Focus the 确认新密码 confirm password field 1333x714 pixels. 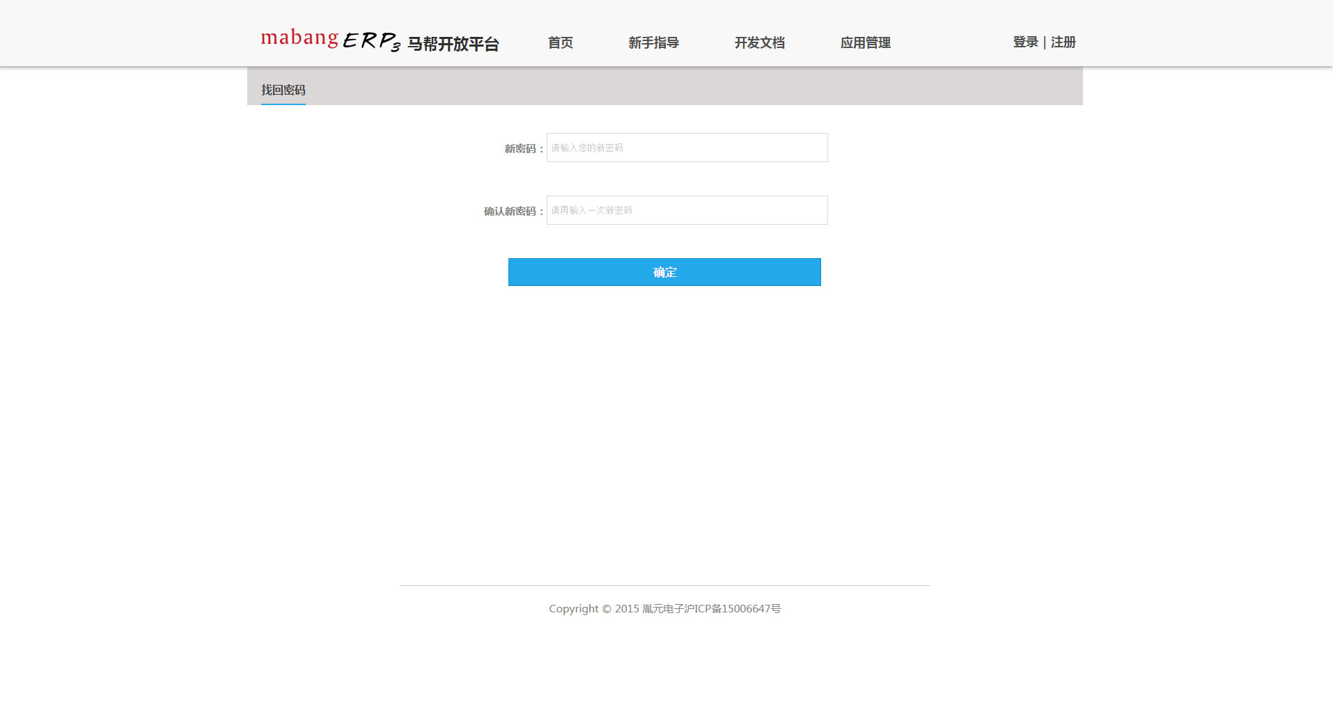coord(687,210)
